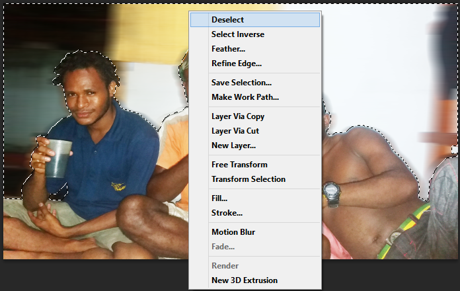Click the greyed Render entry
Screen dimensions: 460x291
tap(255, 266)
